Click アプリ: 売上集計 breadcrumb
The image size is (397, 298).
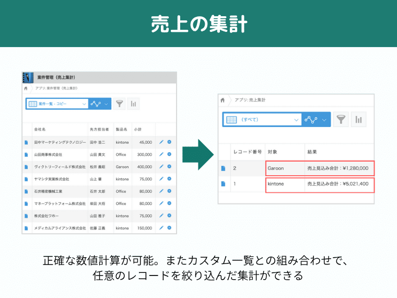click(x=250, y=100)
